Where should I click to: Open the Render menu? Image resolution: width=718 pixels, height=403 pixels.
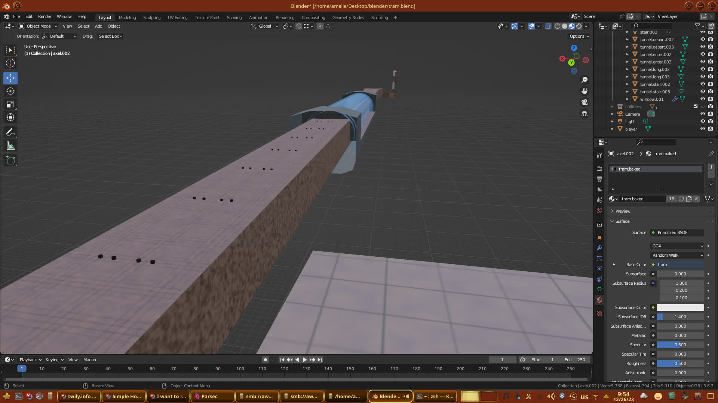(45, 16)
